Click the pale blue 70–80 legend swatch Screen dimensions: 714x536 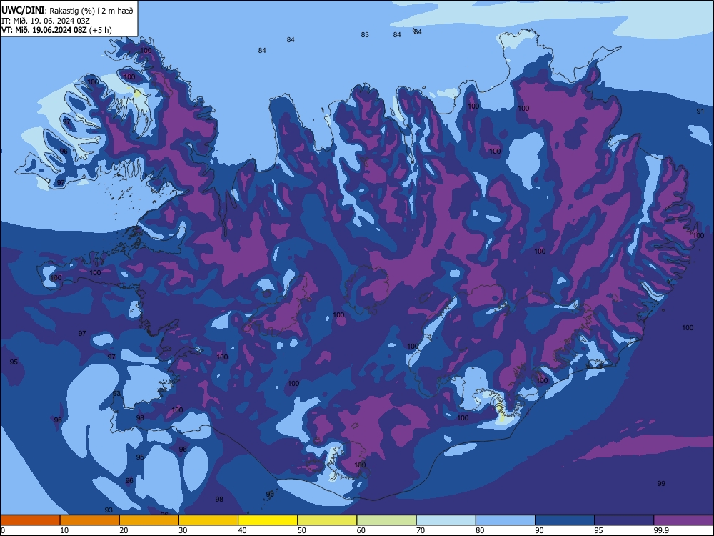[x=446, y=520]
